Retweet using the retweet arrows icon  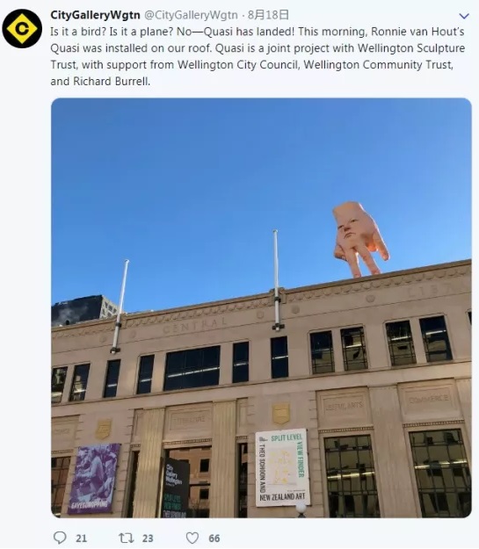[127, 538]
